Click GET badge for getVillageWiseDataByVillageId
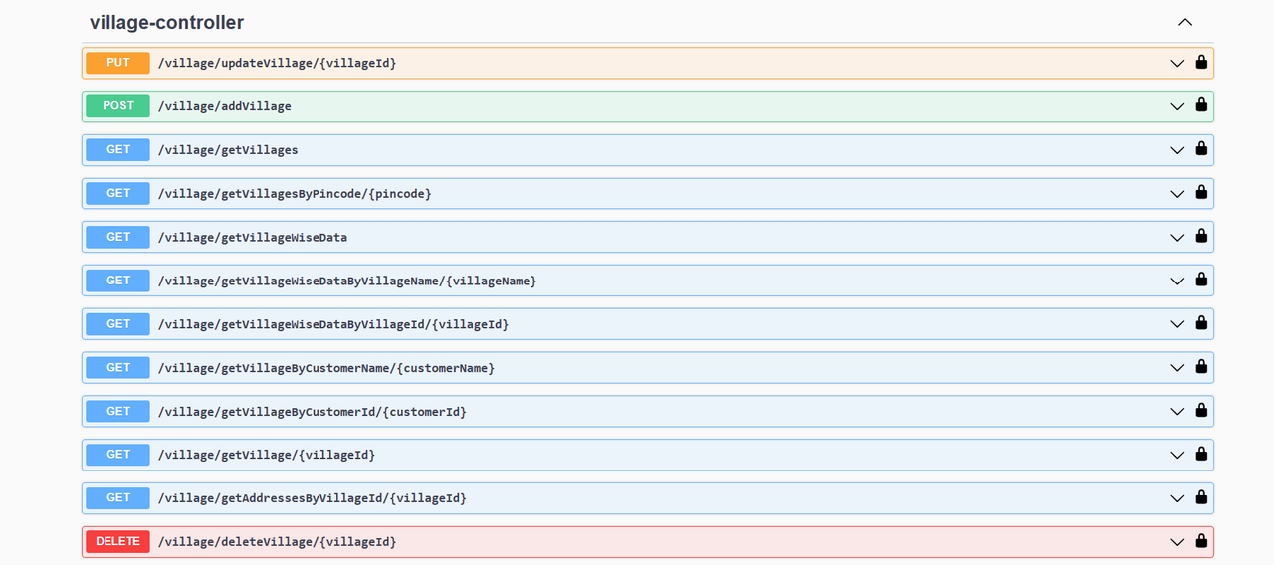 point(117,324)
